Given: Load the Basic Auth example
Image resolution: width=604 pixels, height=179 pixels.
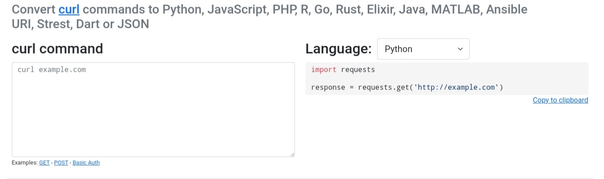Looking at the screenshot, I should coord(86,163).
